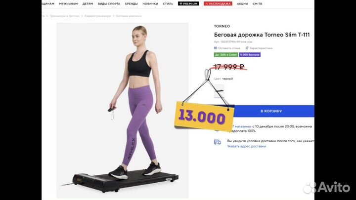Image resolution: width=356 pixels, height=200 pixels.
Task: Click the Беговые дорожки breadcrumb
Action: [x=129, y=16]
